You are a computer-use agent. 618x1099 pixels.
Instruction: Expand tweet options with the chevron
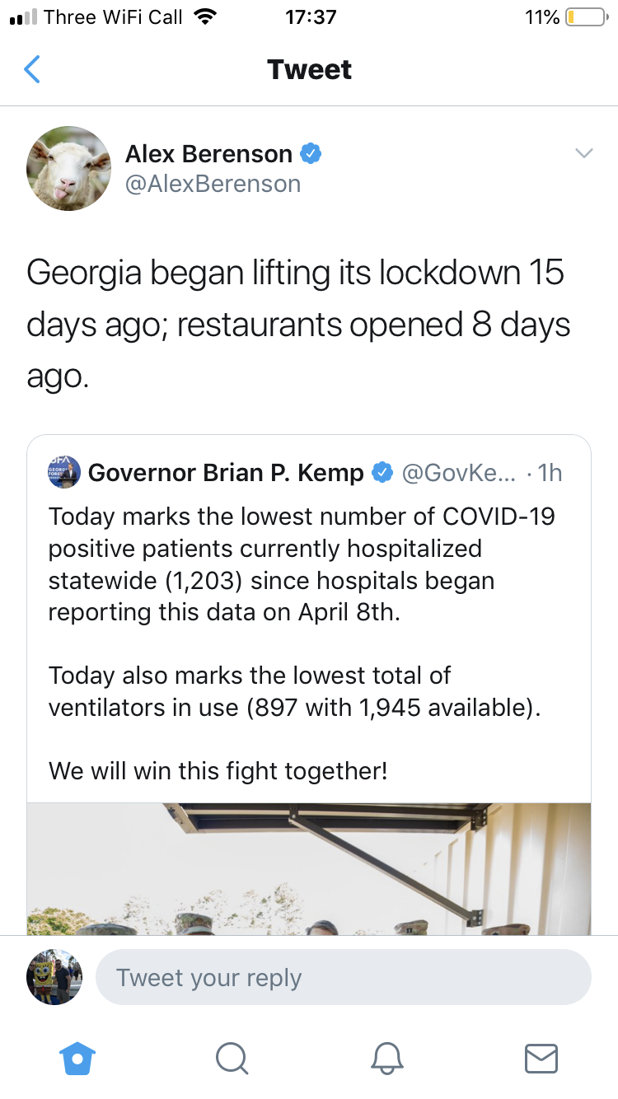pos(583,153)
